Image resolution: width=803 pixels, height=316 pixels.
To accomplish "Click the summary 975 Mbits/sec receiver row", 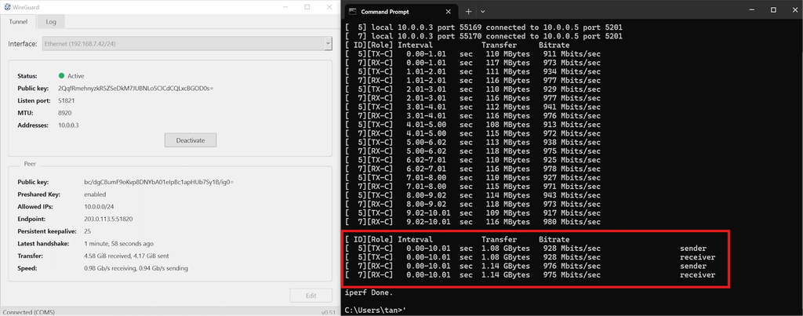I will 530,275.
